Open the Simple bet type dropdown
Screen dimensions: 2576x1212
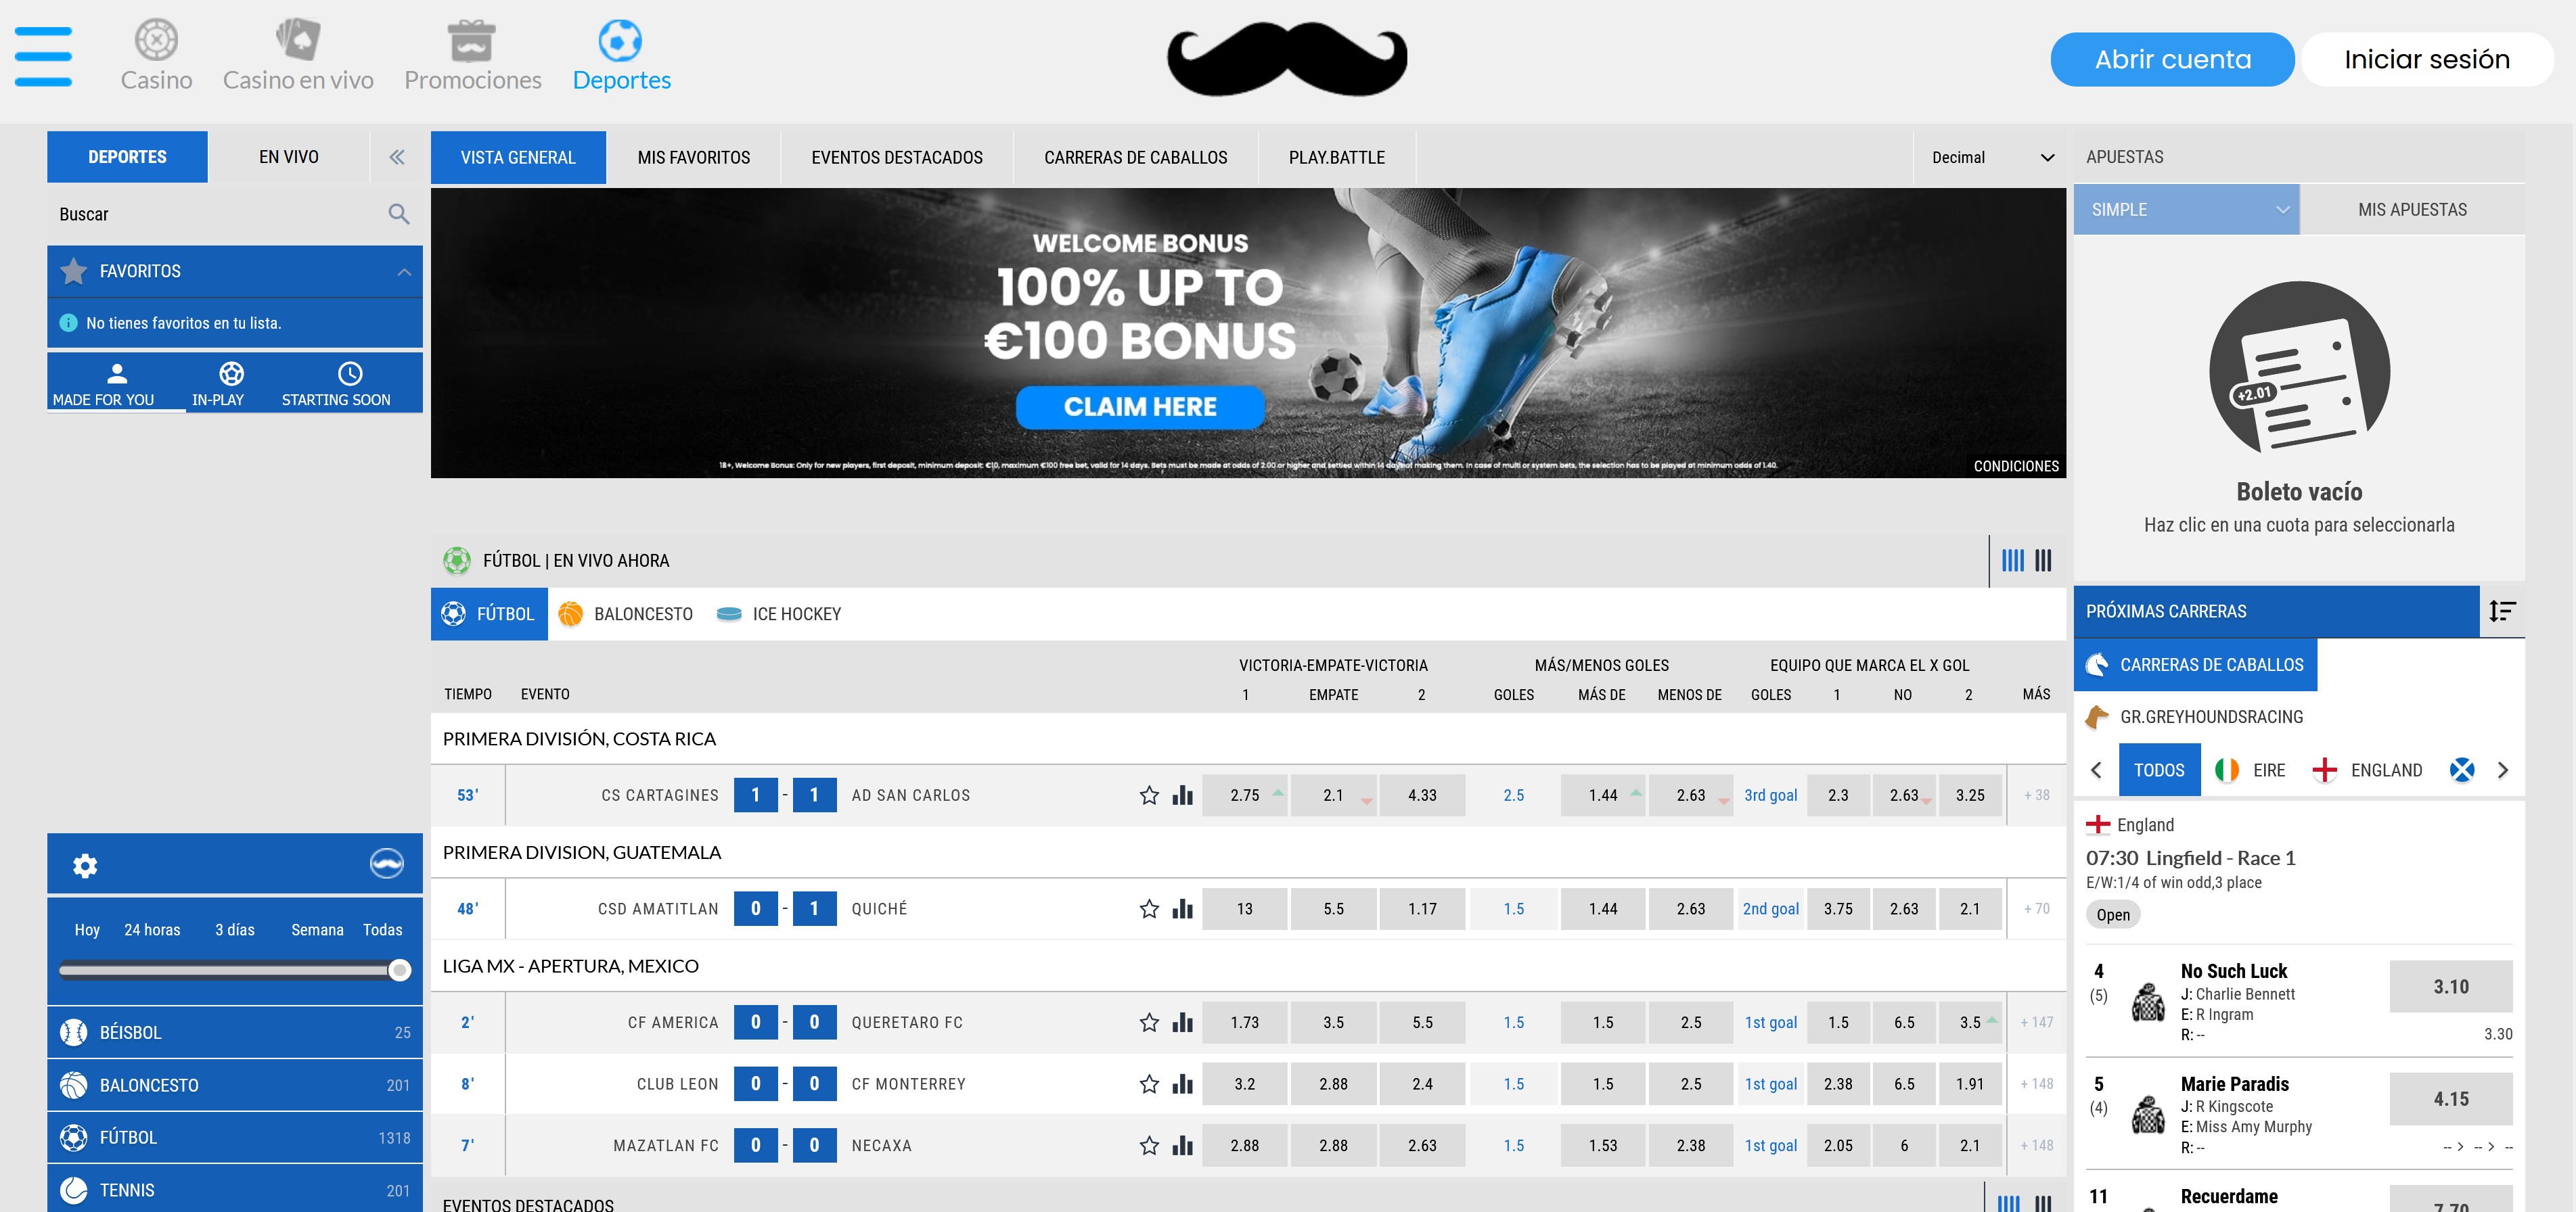(x=2186, y=210)
